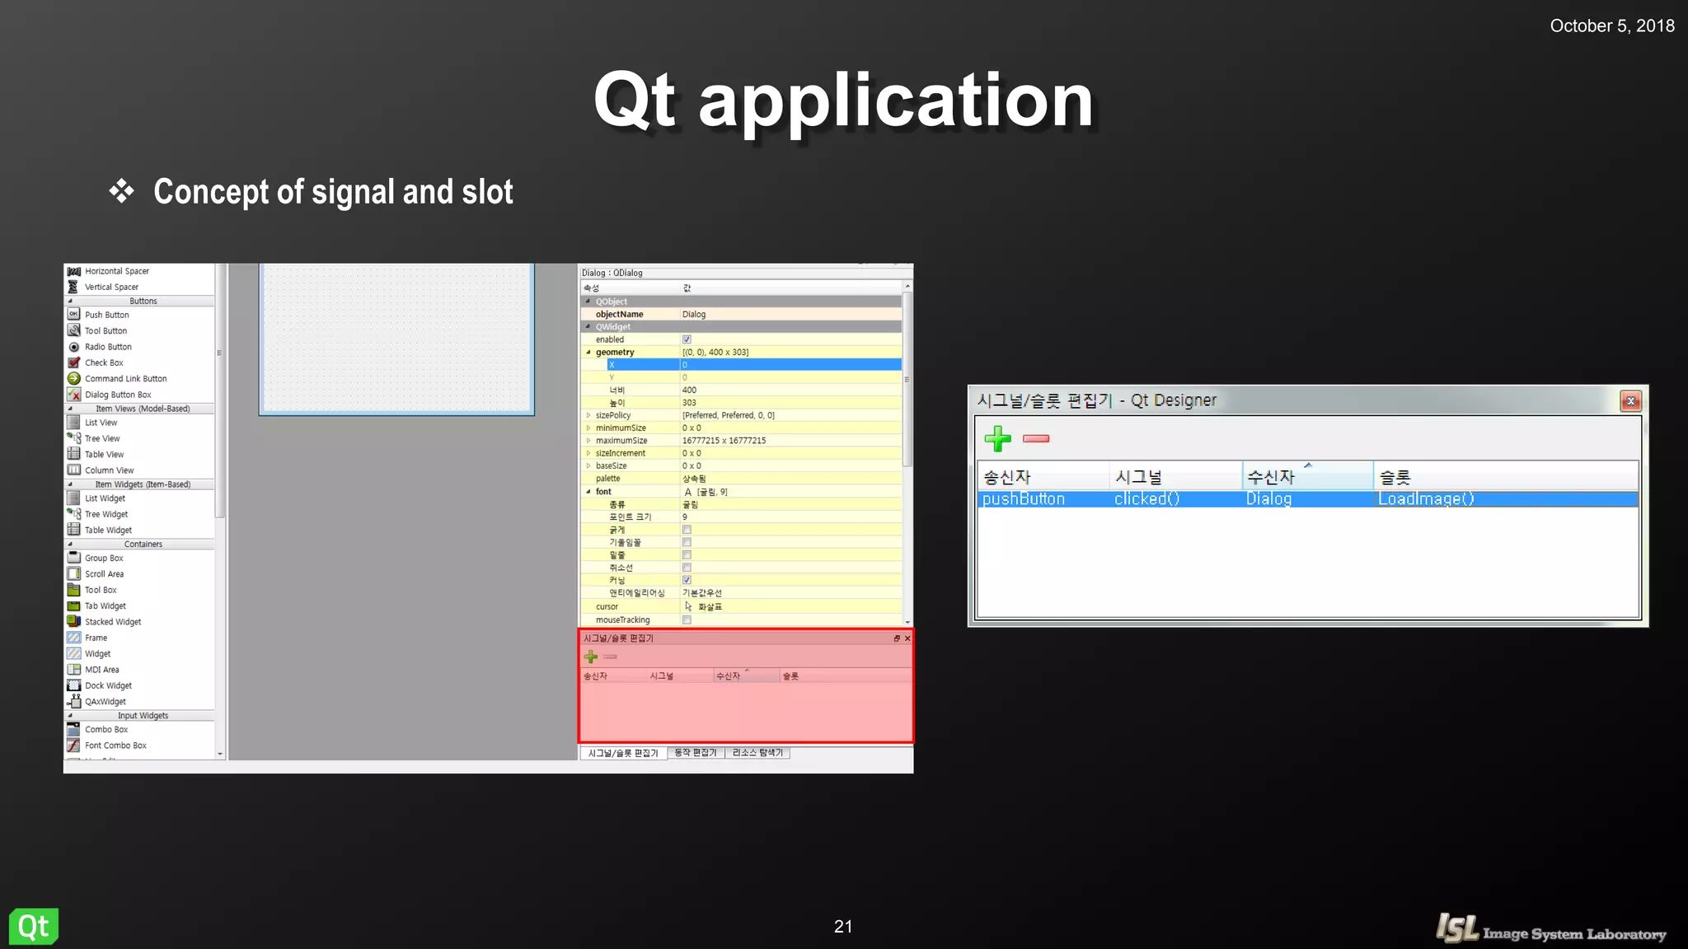
Task: Toggle the 커닝 font checkbox
Action: (687, 580)
